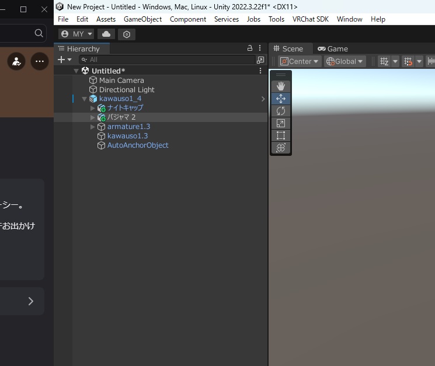The height and width of the screenshot is (366, 435).
Task: Open Untitled scene three-dot context menu
Action: point(260,71)
